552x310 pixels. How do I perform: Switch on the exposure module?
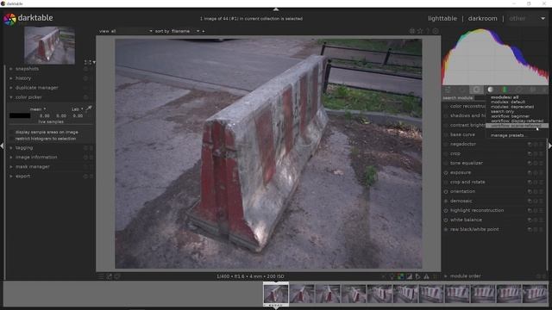446,172
